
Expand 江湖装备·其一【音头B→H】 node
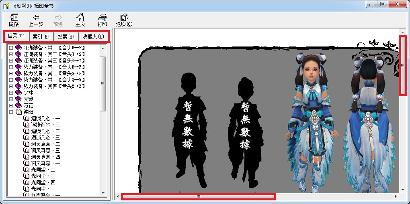[11, 48]
